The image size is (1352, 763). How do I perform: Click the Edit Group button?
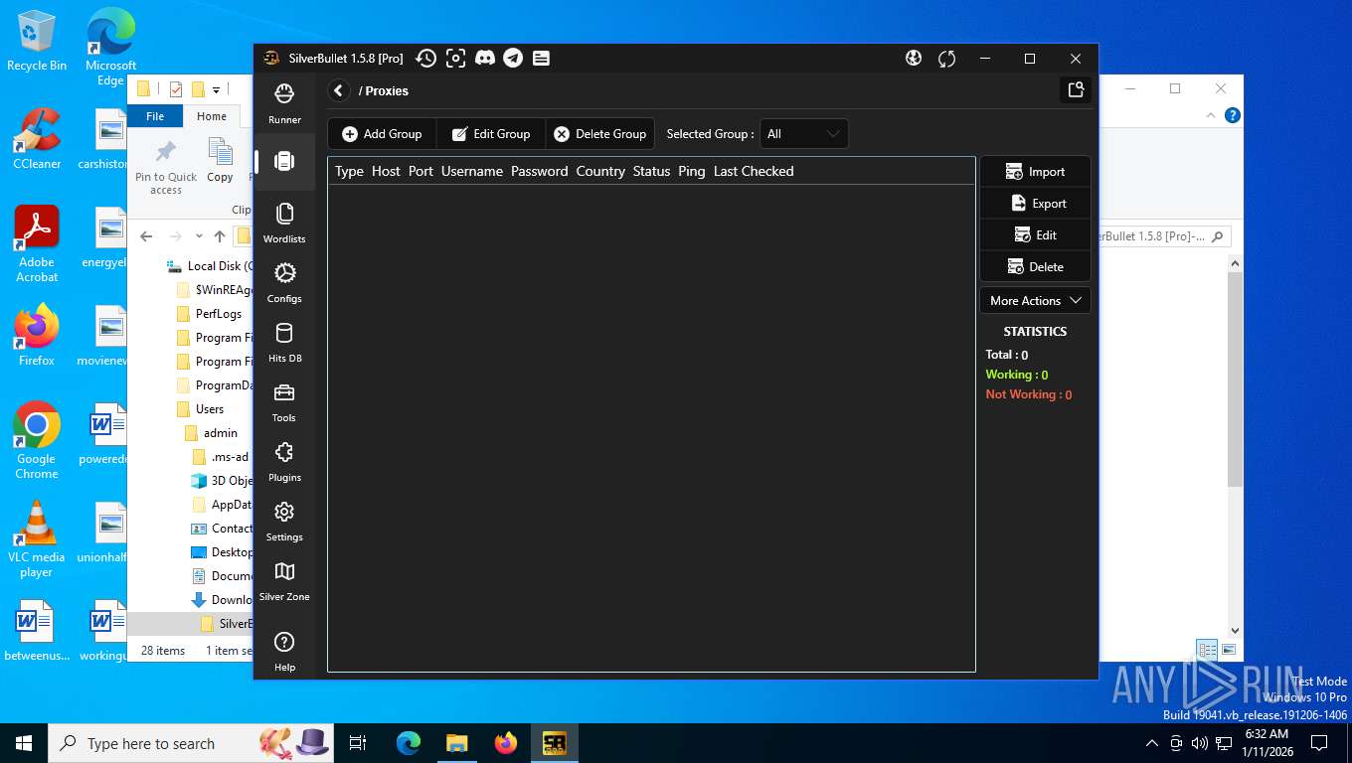[491, 134]
